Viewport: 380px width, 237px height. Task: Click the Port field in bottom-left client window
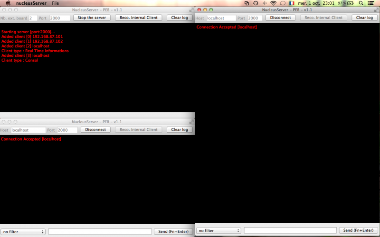[x=67, y=130]
